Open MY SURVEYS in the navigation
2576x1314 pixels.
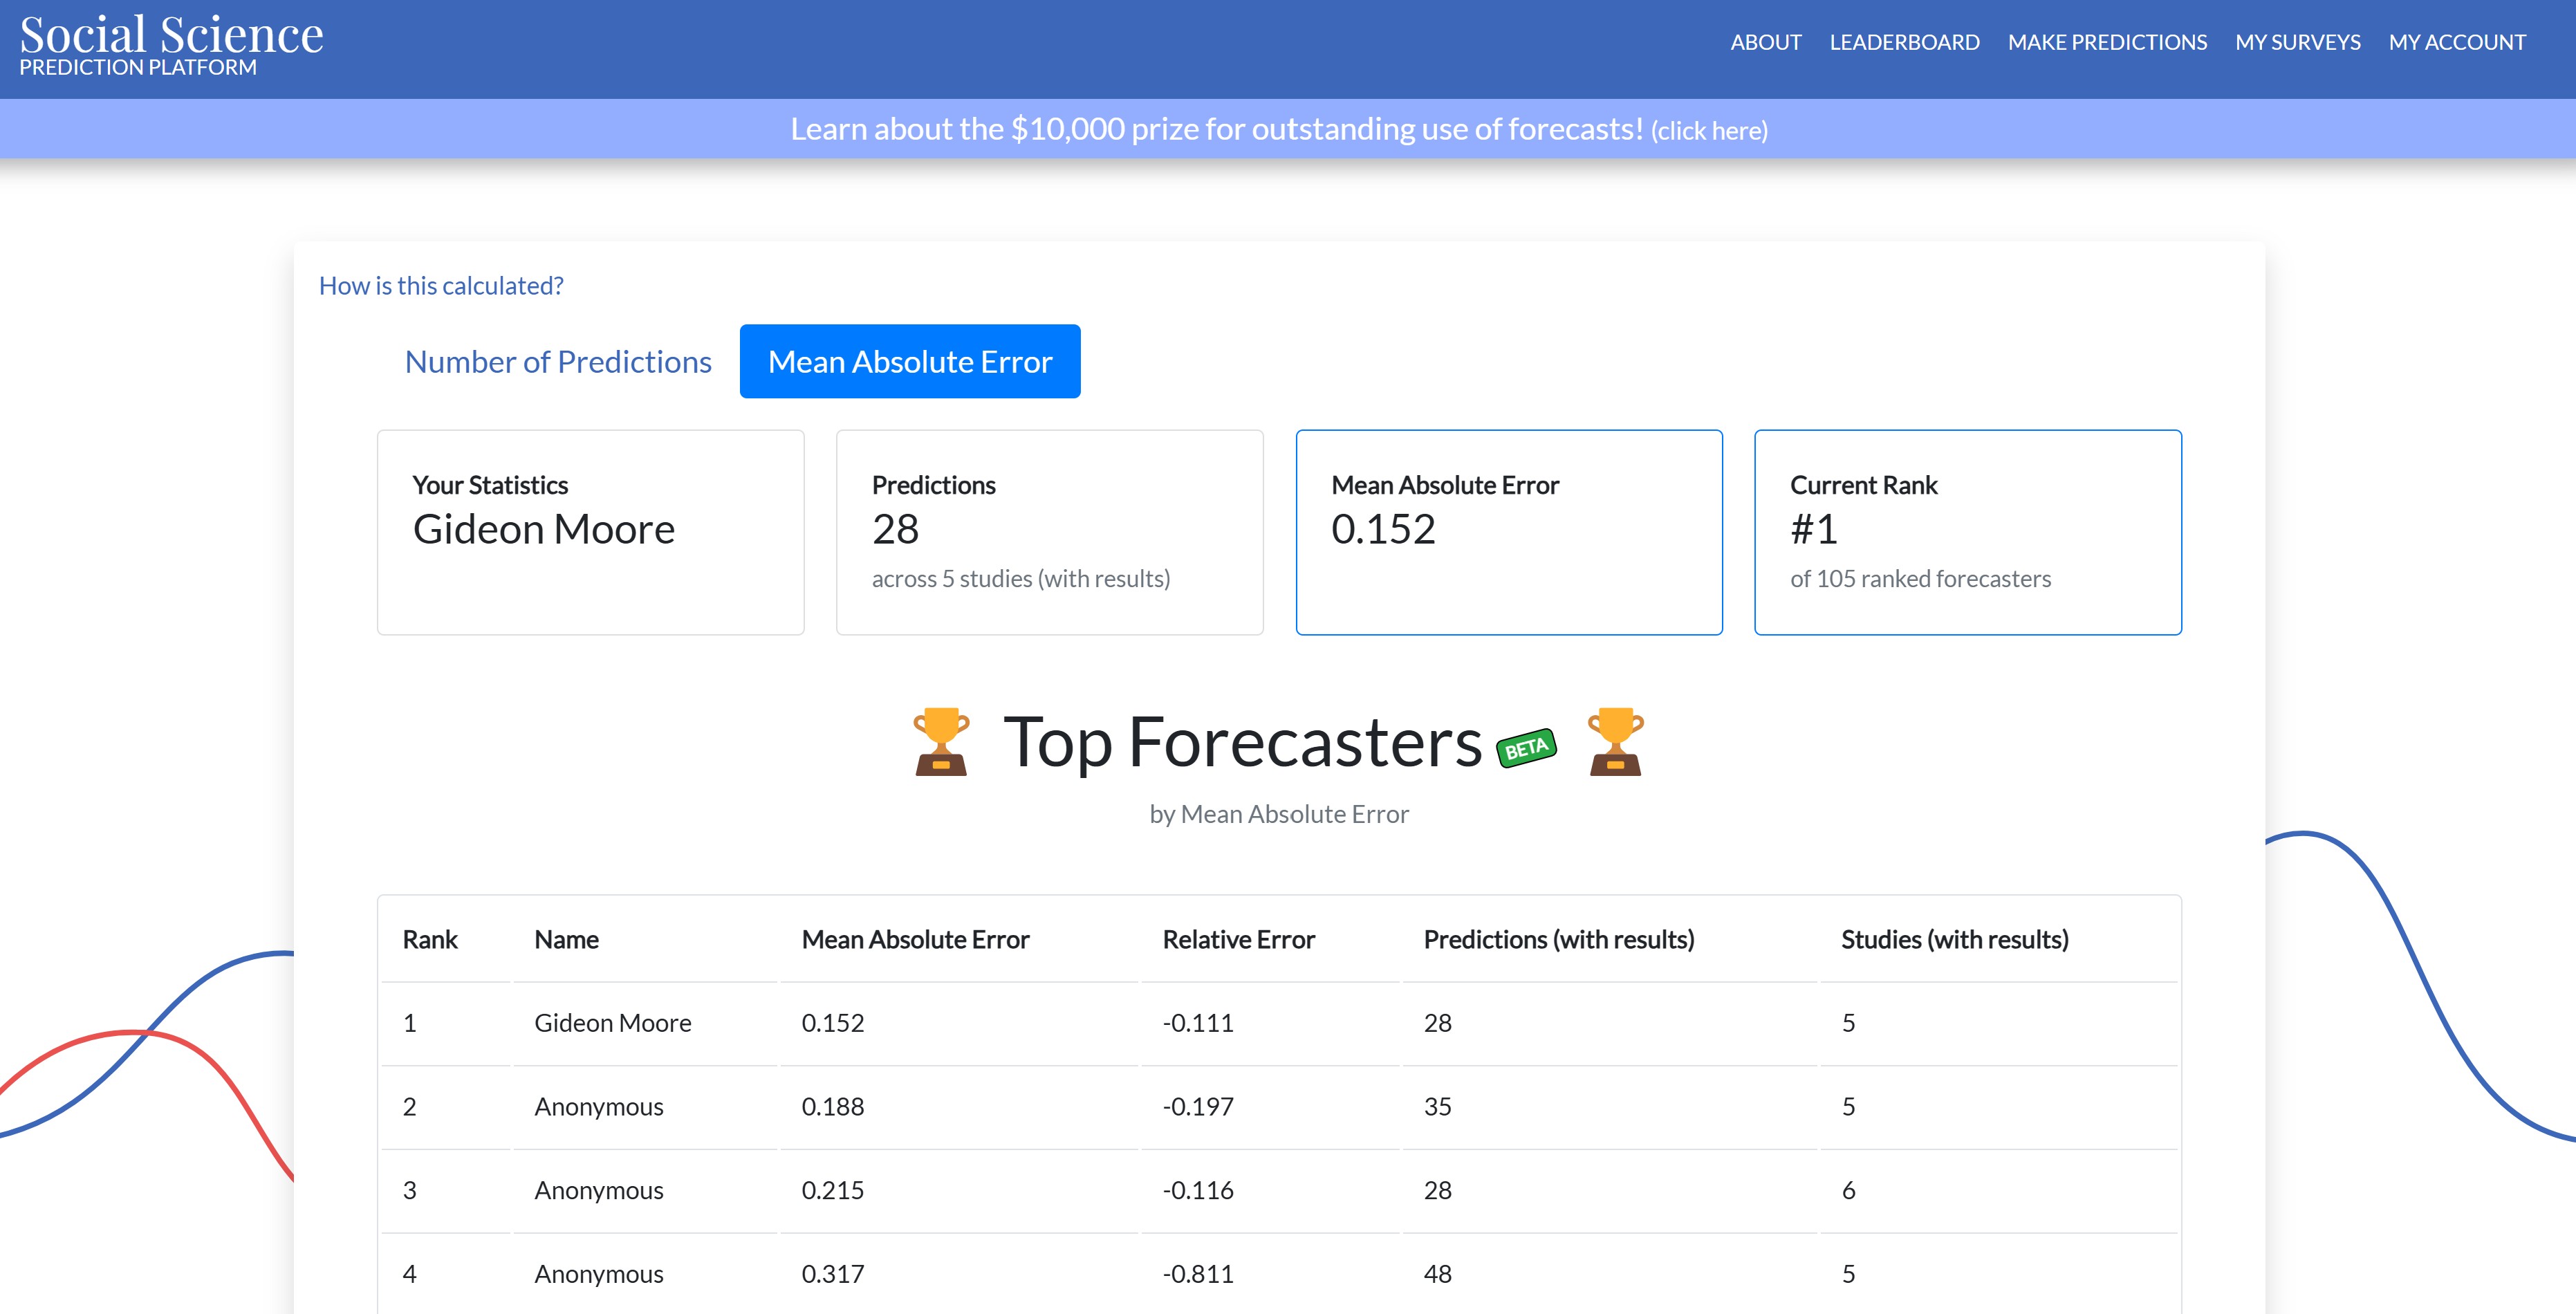tap(2297, 42)
